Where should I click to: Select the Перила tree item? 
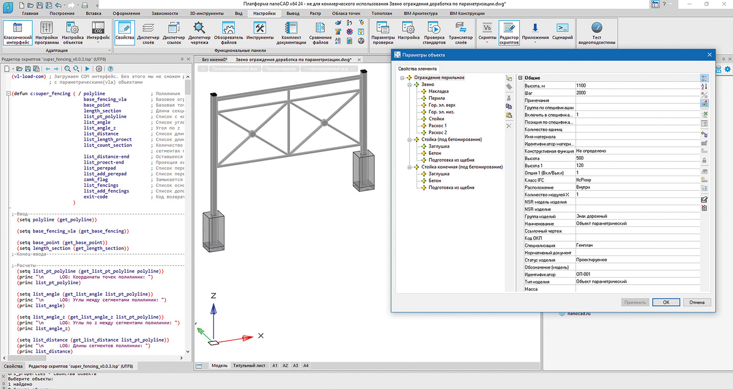[x=437, y=98]
